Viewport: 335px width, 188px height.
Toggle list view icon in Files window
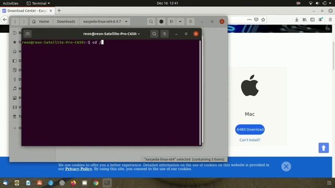(171, 21)
